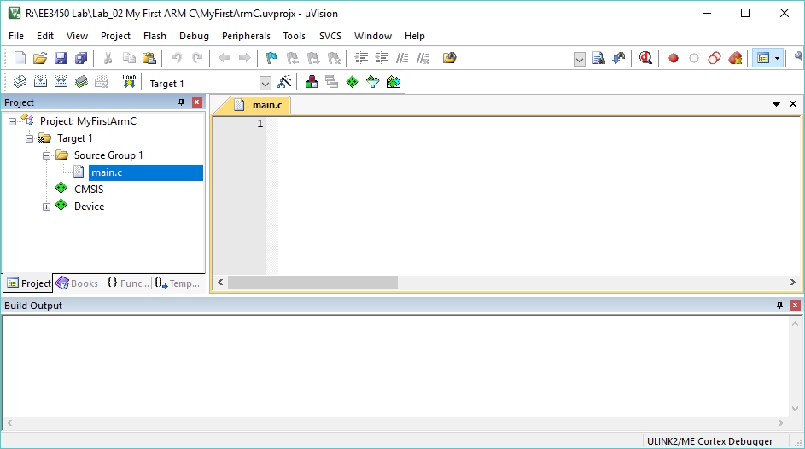Click the Kill All Breakpoints icon
The width and height of the screenshot is (805, 449).
[735, 58]
